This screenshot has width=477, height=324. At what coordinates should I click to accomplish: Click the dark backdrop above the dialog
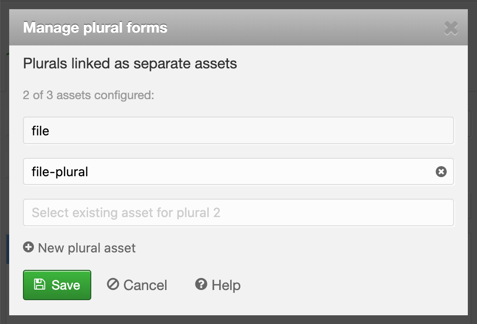(x=238, y=4)
